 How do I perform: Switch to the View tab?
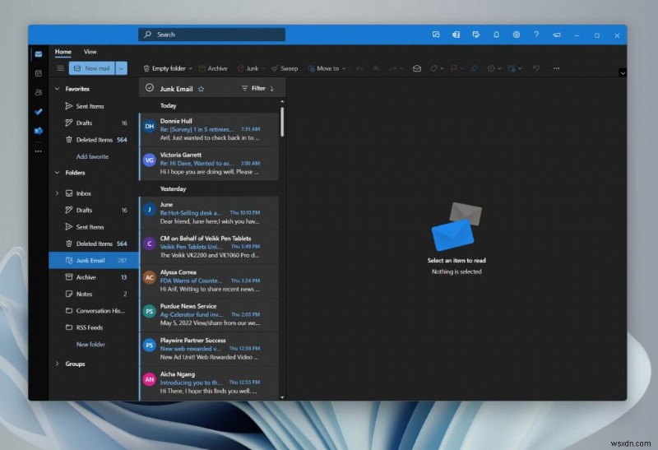coord(90,52)
